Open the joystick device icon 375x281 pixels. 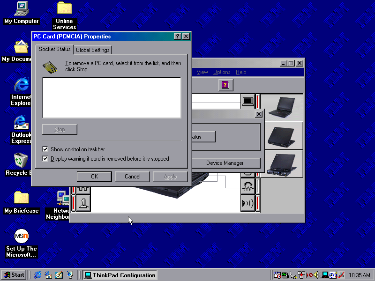(83, 203)
